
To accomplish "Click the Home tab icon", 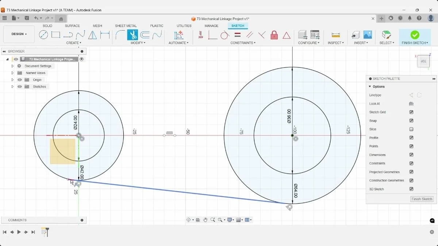I will [x=61, y=19].
